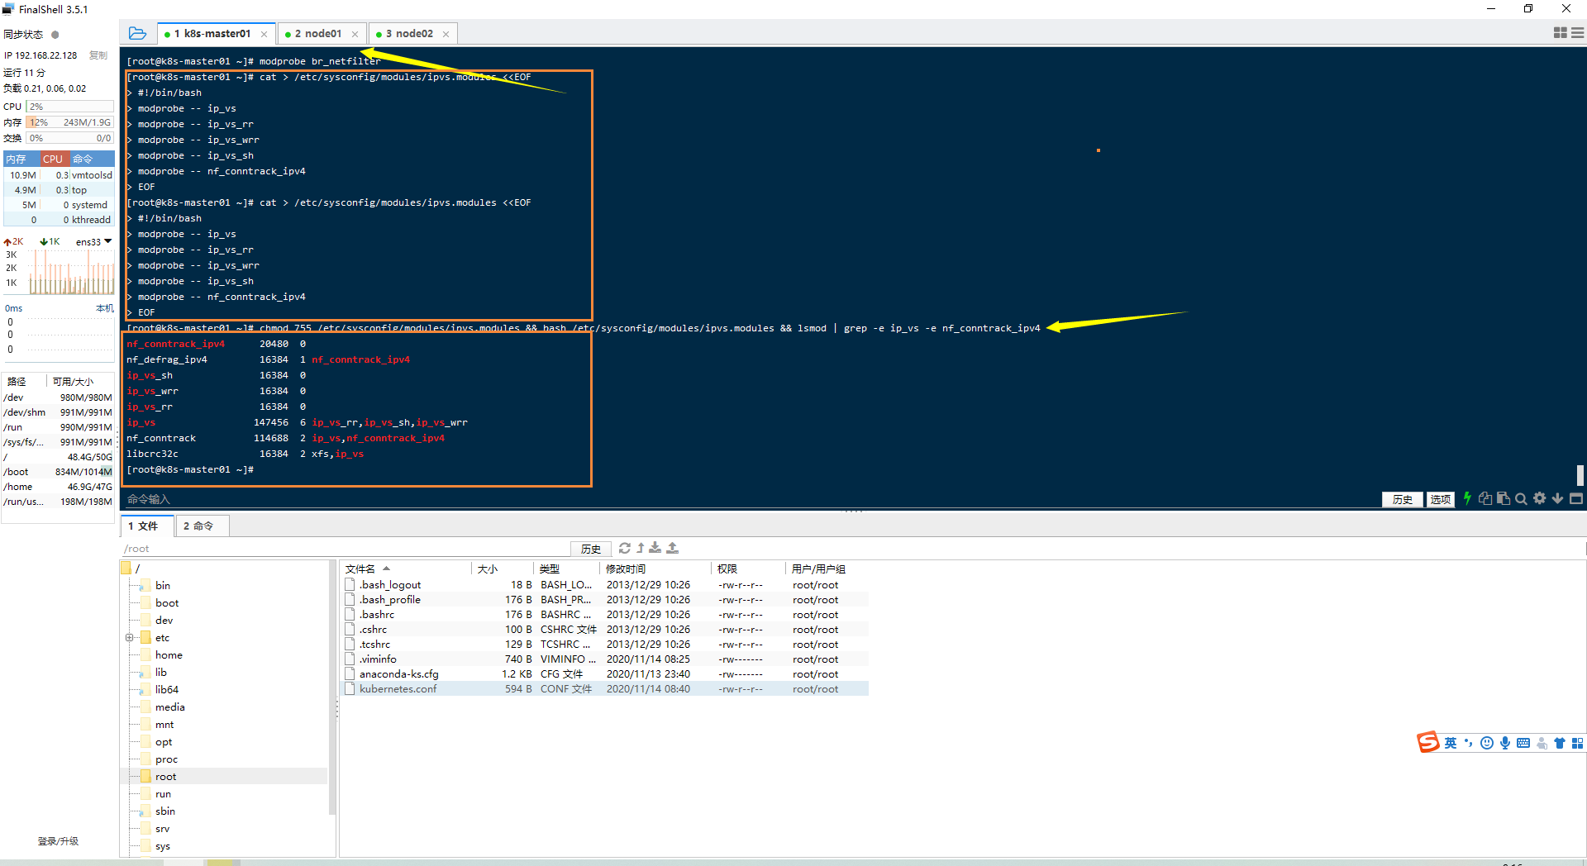This screenshot has height=866, width=1587.
Task: Open Sogou soft keyboard icon
Action: click(1523, 743)
